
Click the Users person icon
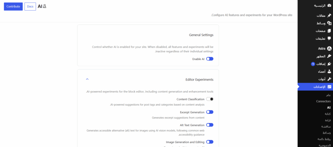click(329, 71)
